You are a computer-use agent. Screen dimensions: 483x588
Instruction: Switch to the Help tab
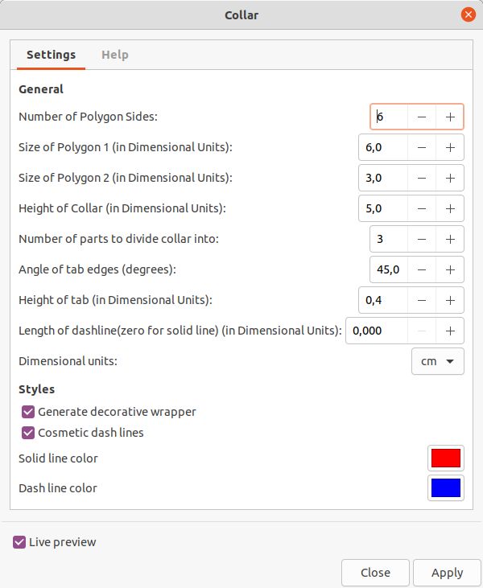pos(115,55)
